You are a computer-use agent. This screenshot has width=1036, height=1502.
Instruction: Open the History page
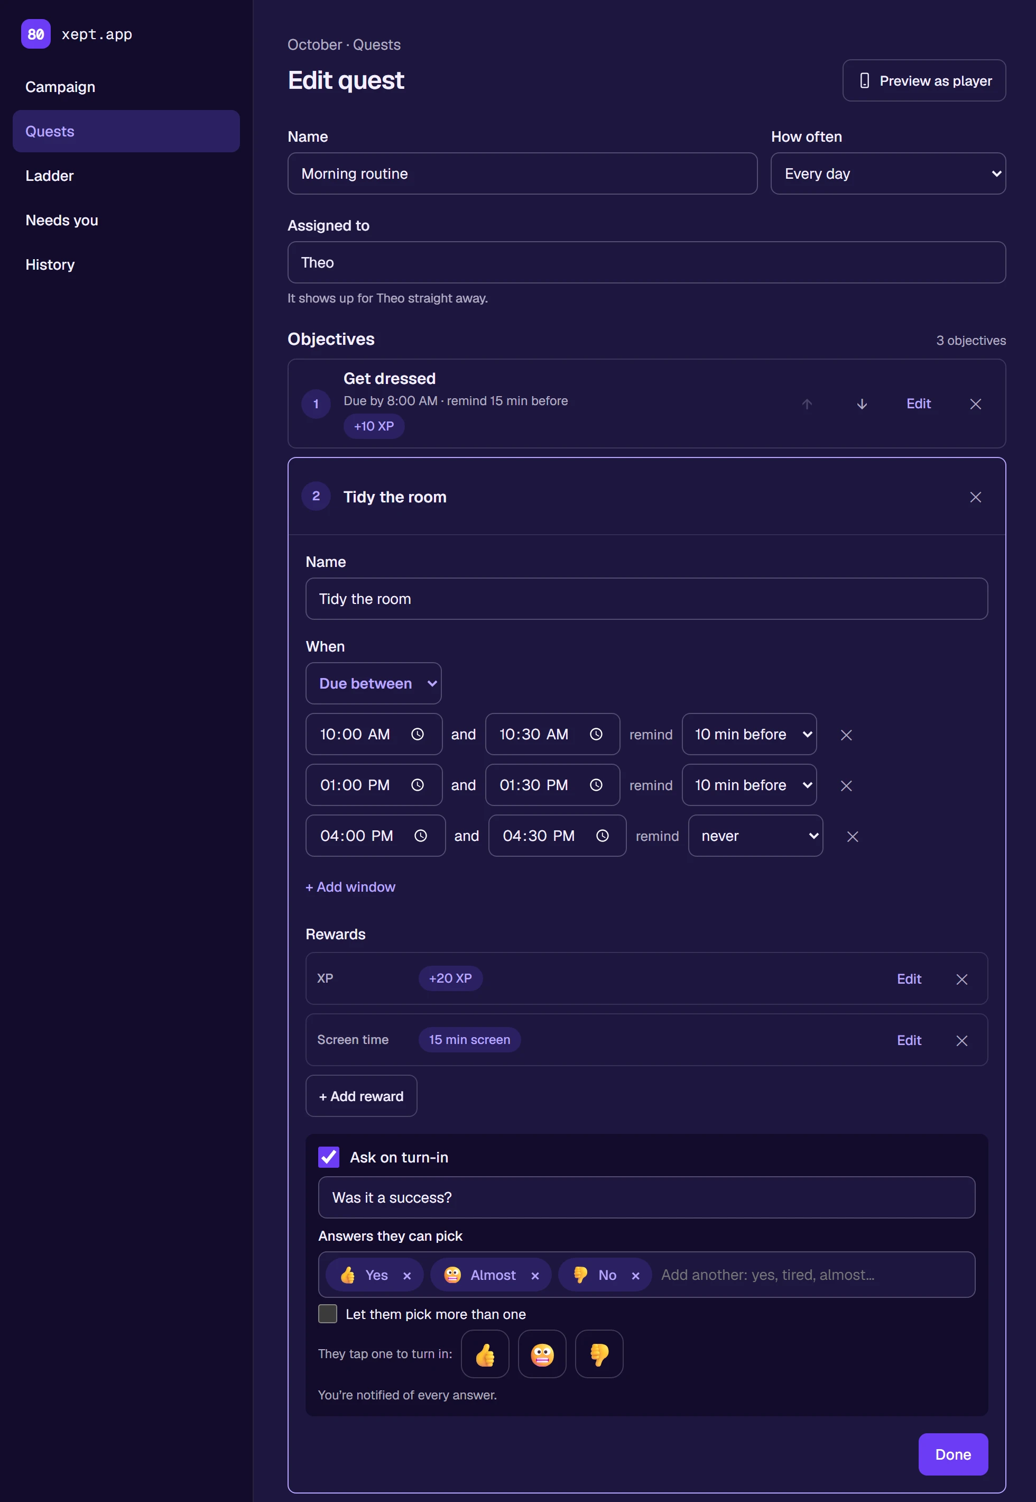(126, 264)
